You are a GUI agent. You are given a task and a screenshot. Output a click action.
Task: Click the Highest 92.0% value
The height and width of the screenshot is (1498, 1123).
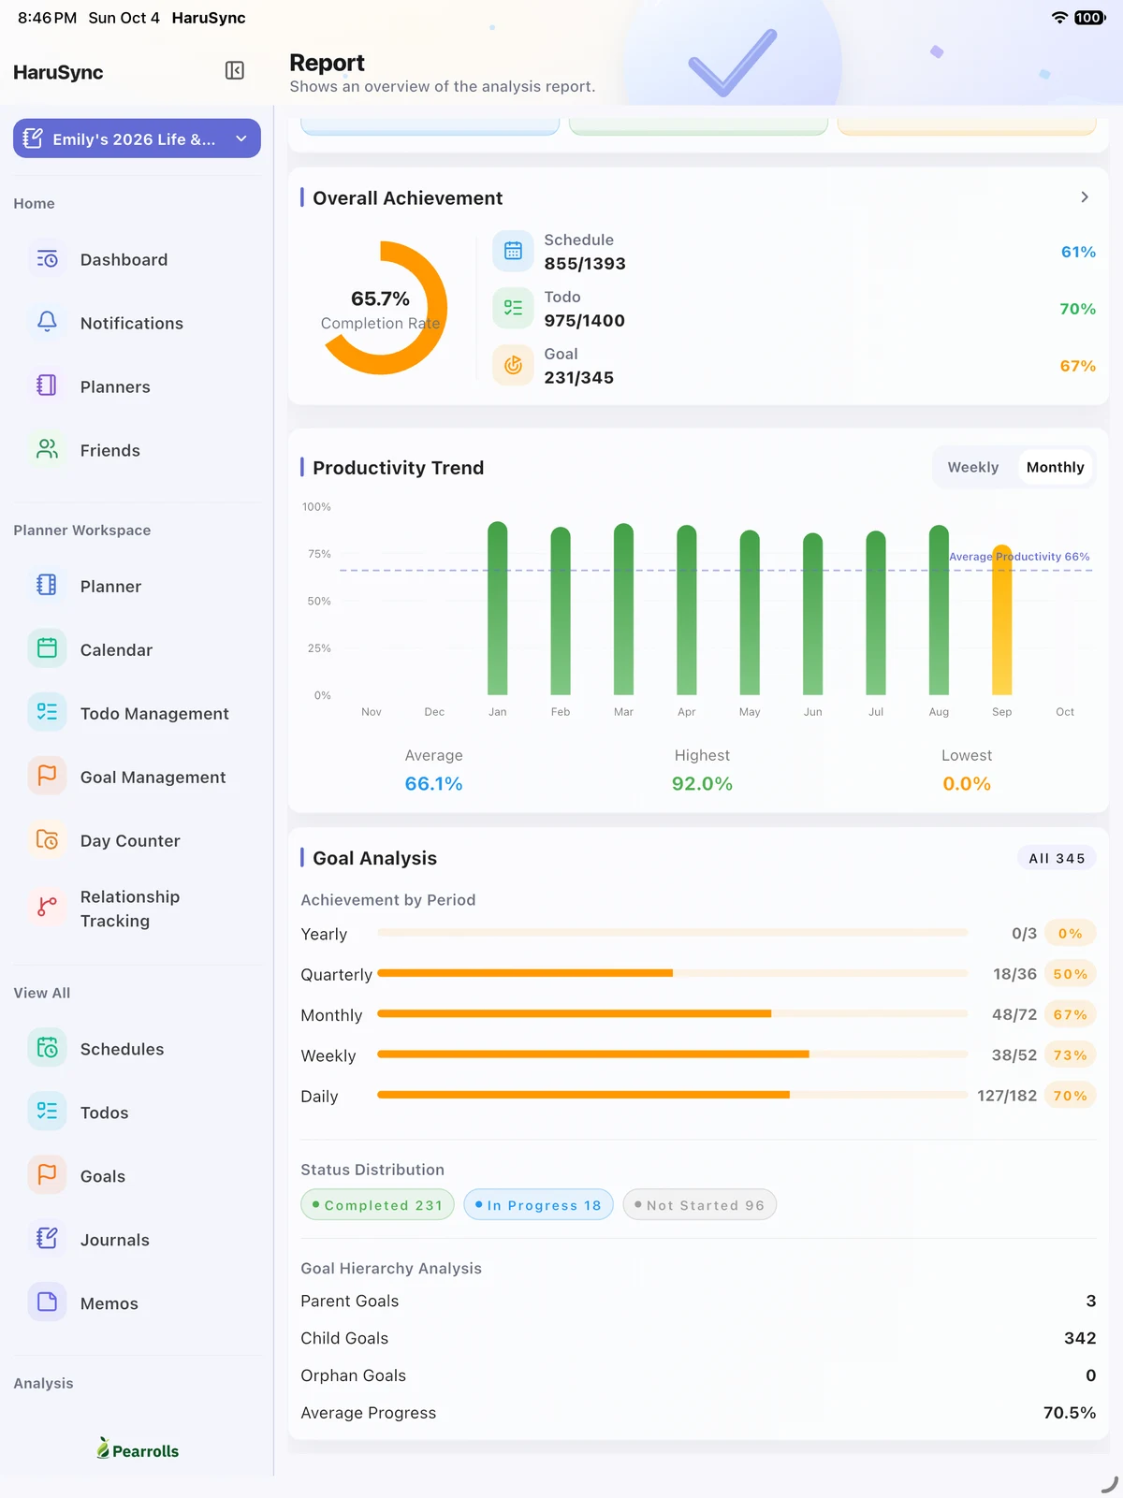point(702,783)
